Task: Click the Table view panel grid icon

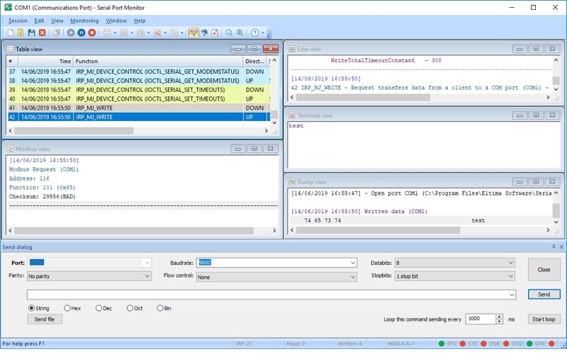Action: [x=10, y=49]
